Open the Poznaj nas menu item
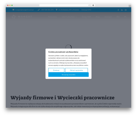 [52, 17]
